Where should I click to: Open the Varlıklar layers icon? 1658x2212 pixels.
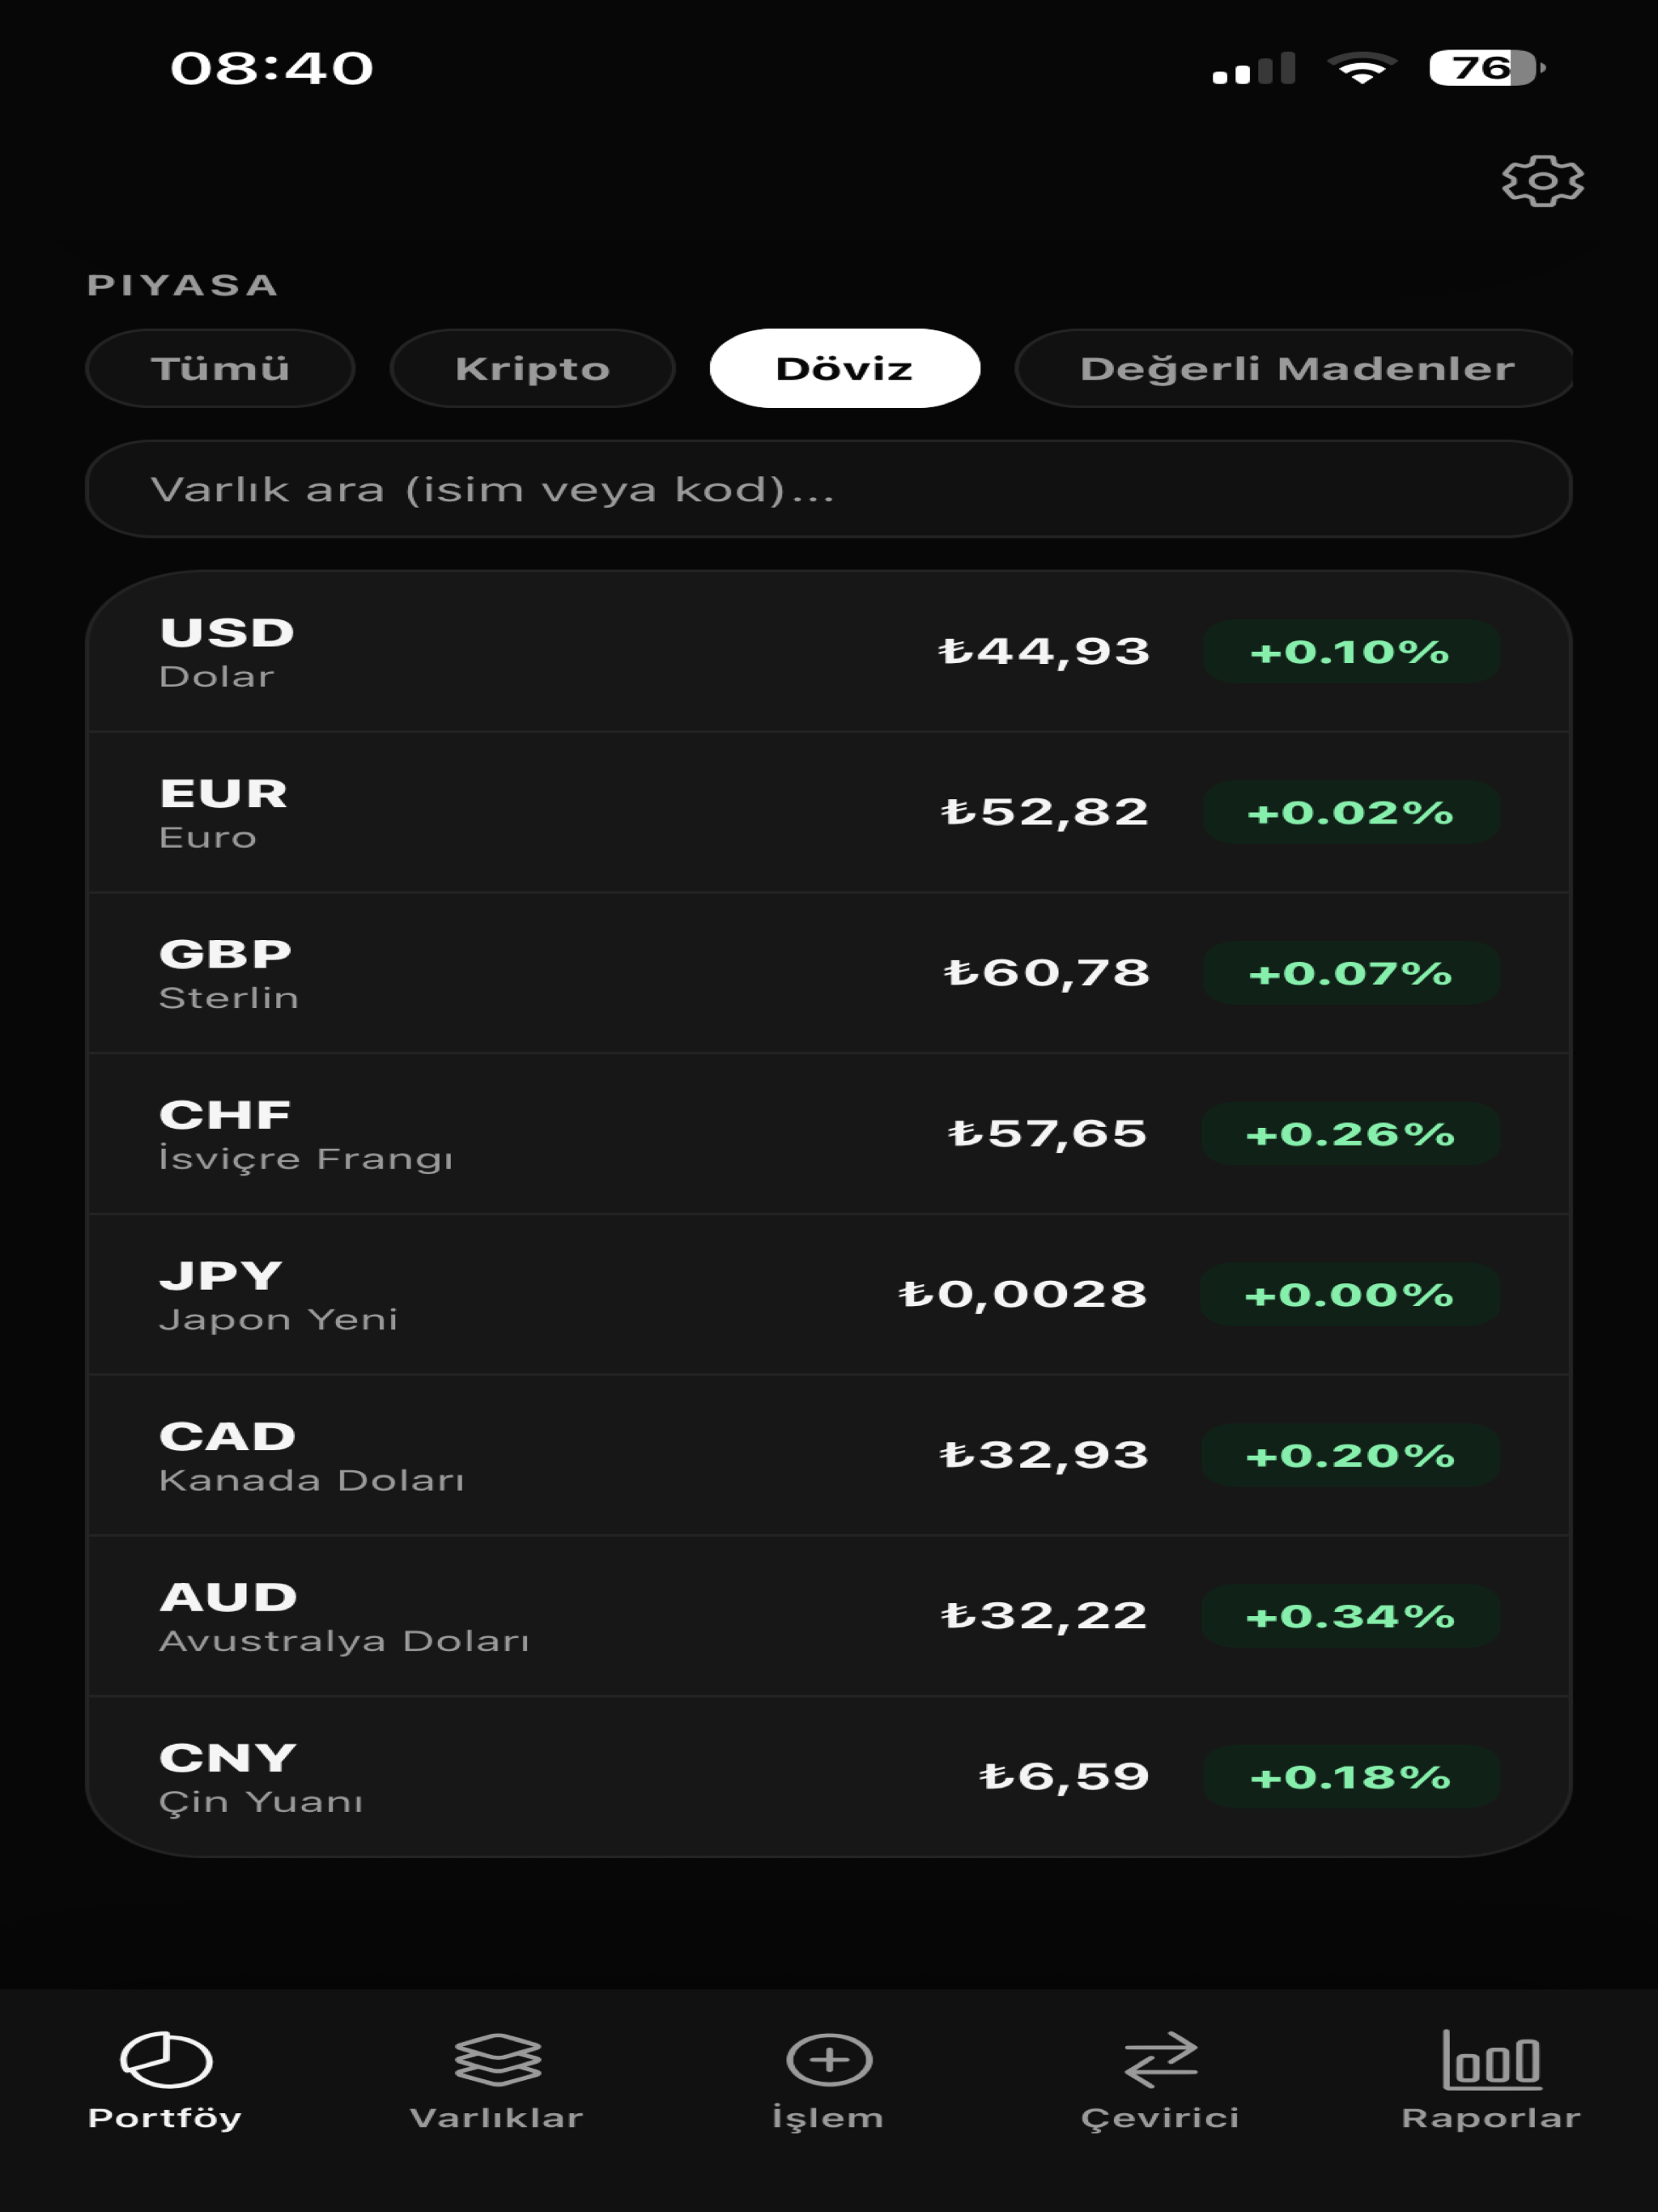coord(497,2060)
